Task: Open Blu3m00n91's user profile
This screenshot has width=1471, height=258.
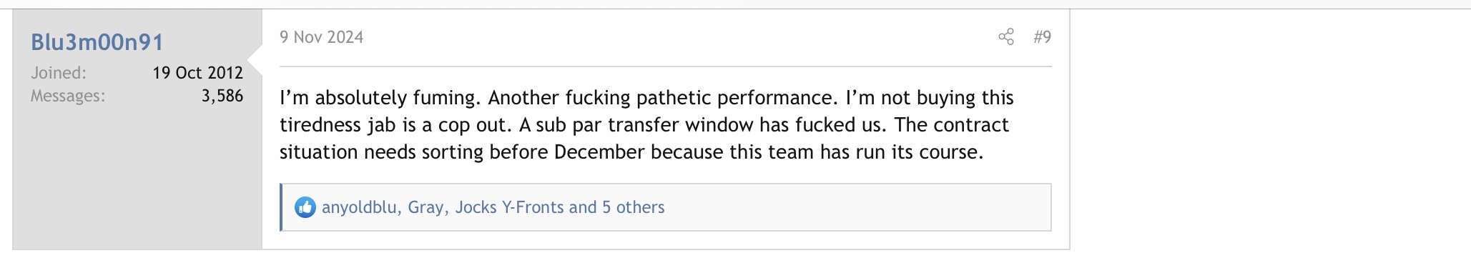Action: [x=97, y=42]
